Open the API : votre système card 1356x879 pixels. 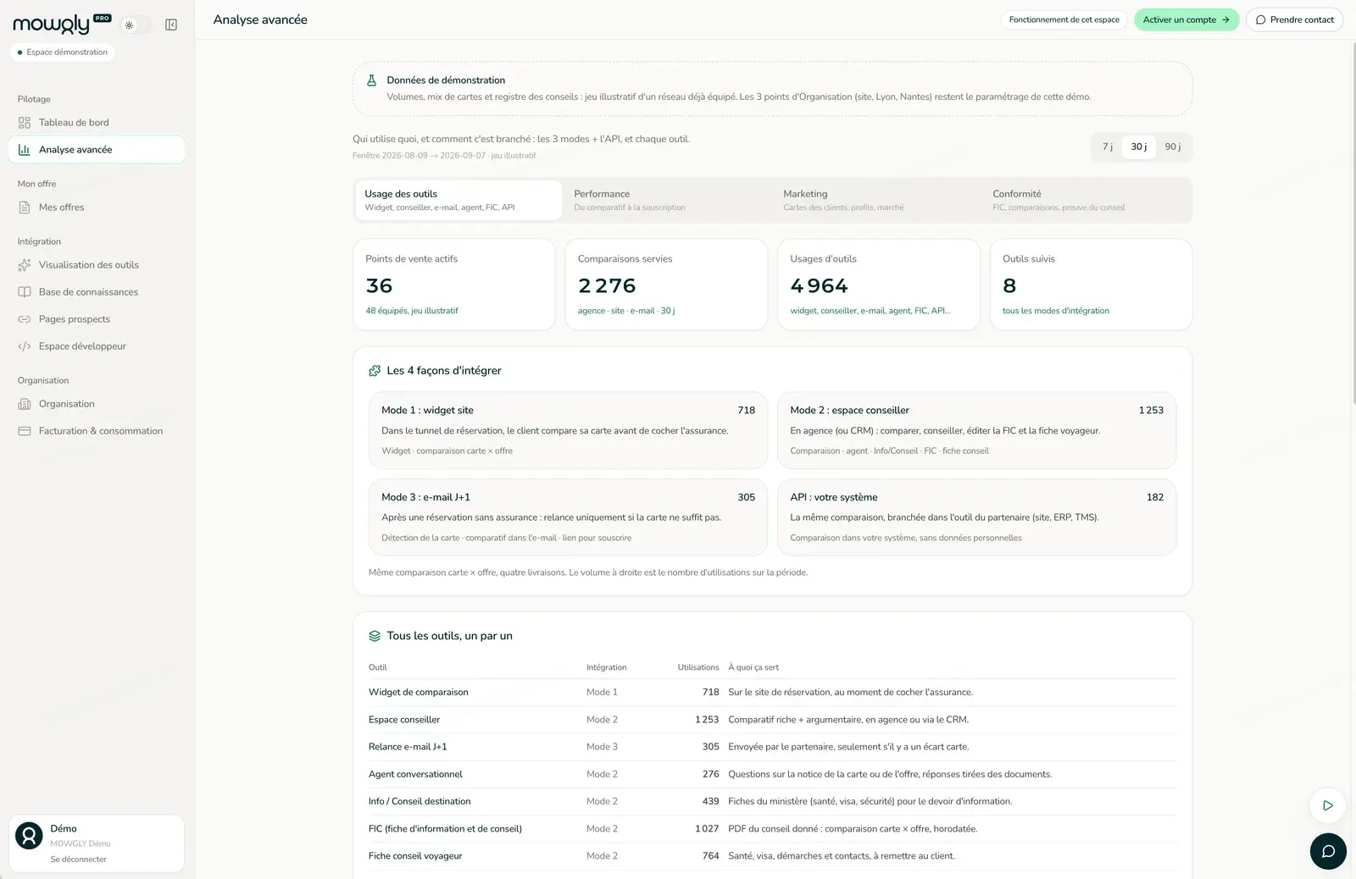click(976, 517)
